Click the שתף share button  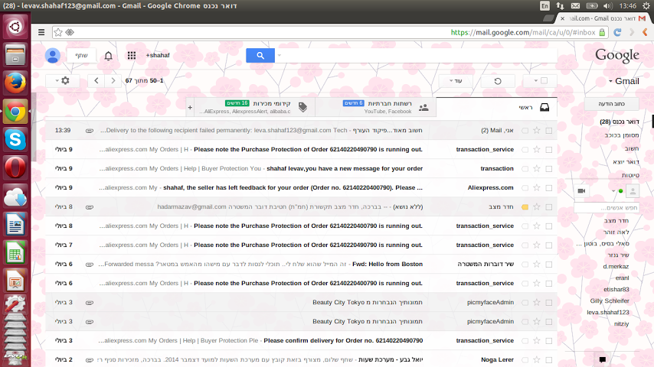(x=82, y=55)
